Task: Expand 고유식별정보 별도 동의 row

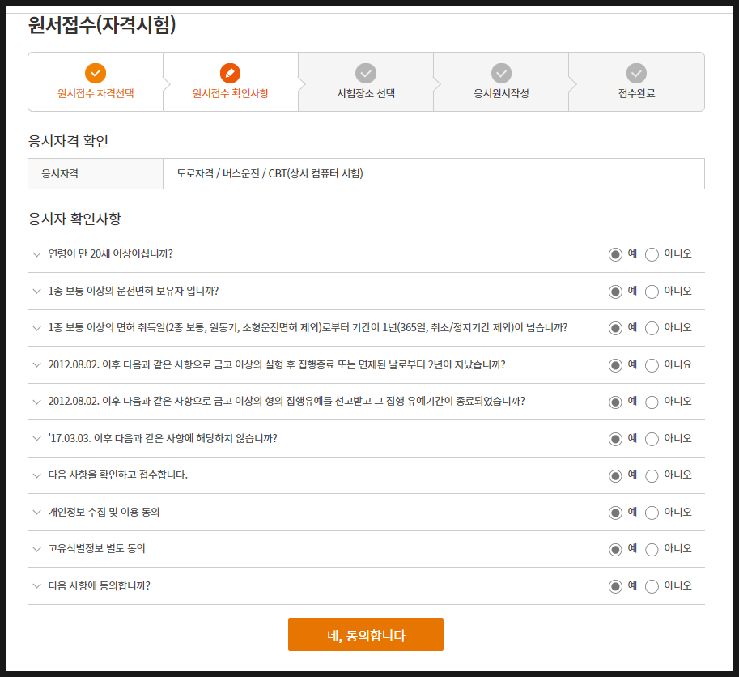Action: [x=36, y=549]
